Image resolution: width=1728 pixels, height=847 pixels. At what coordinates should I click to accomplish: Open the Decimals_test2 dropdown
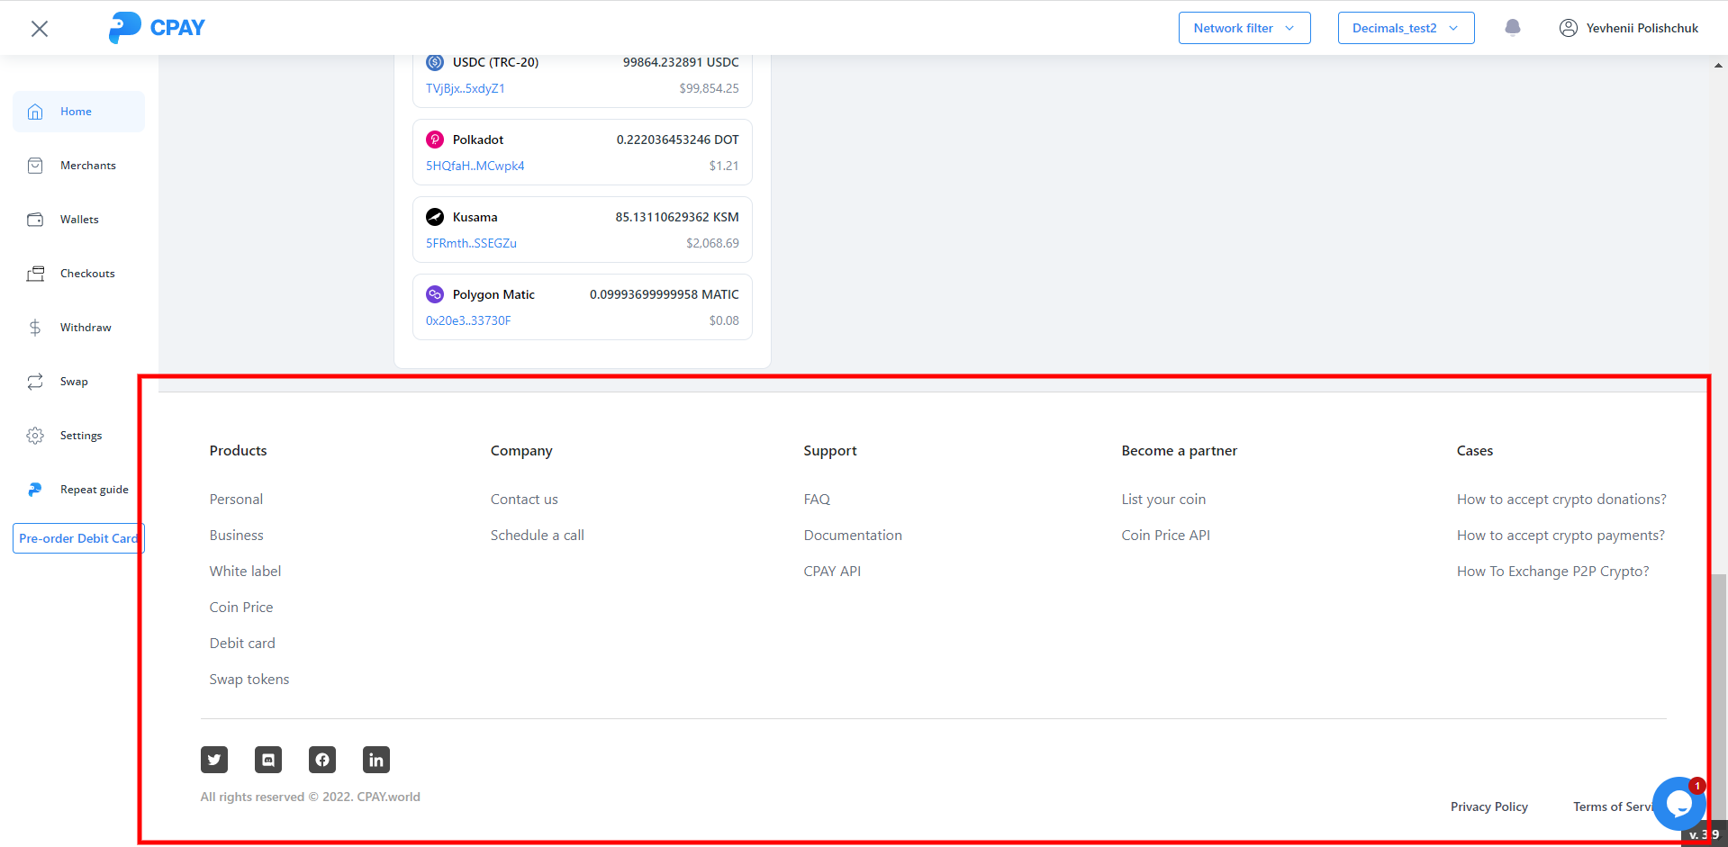click(x=1406, y=28)
